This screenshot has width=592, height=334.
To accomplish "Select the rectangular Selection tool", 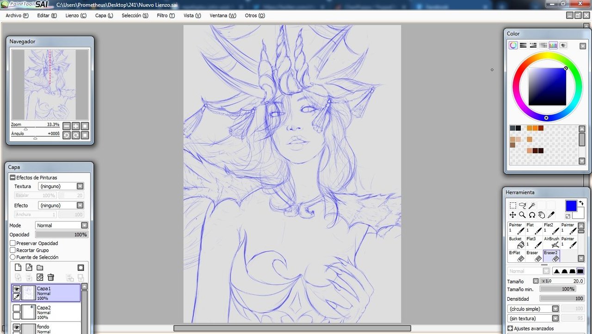I will point(513,206).
